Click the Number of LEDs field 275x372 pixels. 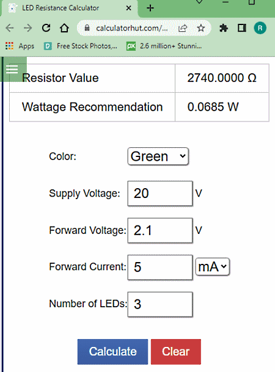160,304
